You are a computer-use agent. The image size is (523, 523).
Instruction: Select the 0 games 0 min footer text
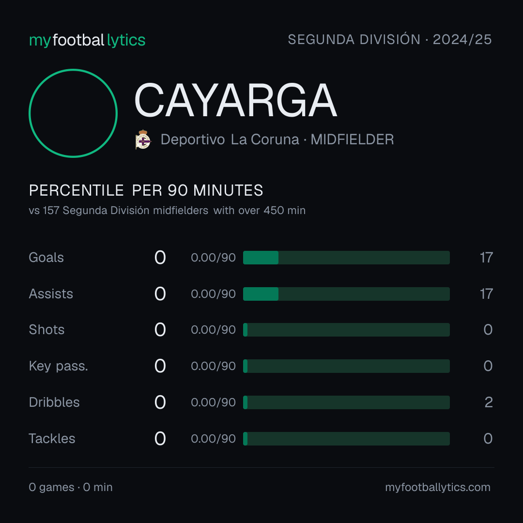(71, 487)
